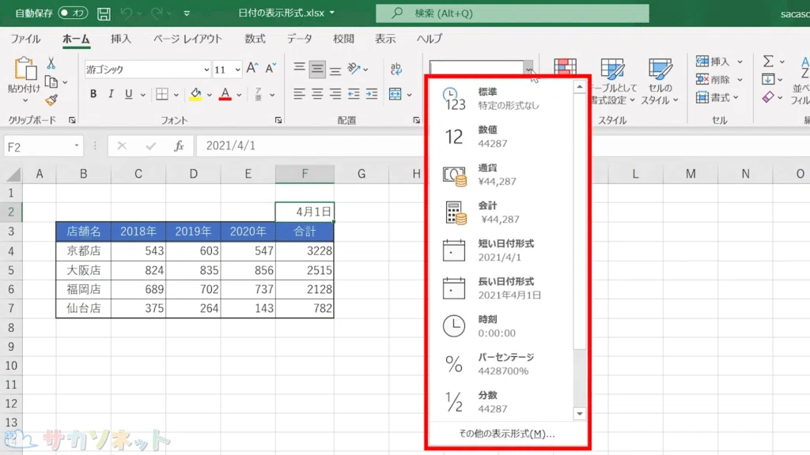Image resolution: width=810 pixels, height=455 pixels.
Task: Click the Orientation text angle icon
Action: (354, 69)
